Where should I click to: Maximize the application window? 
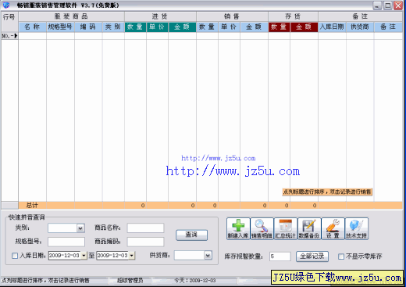tap(388, 5)
